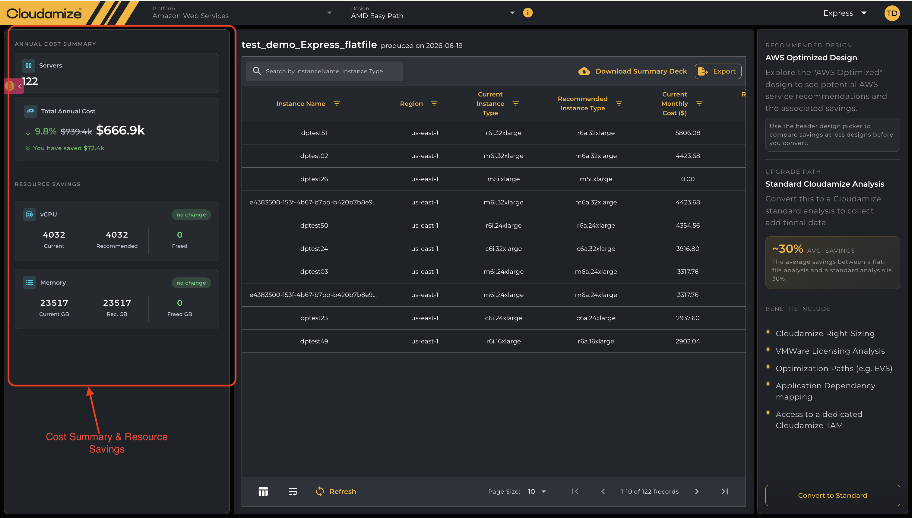Click the r6a.32xlarge recommended type cell
Image resolution: width=912 pixels, height=518 pixels.
point(596,133)
